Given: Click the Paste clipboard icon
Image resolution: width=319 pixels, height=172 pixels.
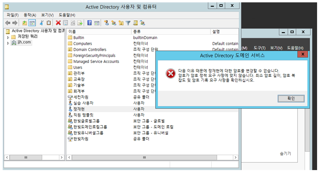Looking at the screenshot, I should (49, 23).
